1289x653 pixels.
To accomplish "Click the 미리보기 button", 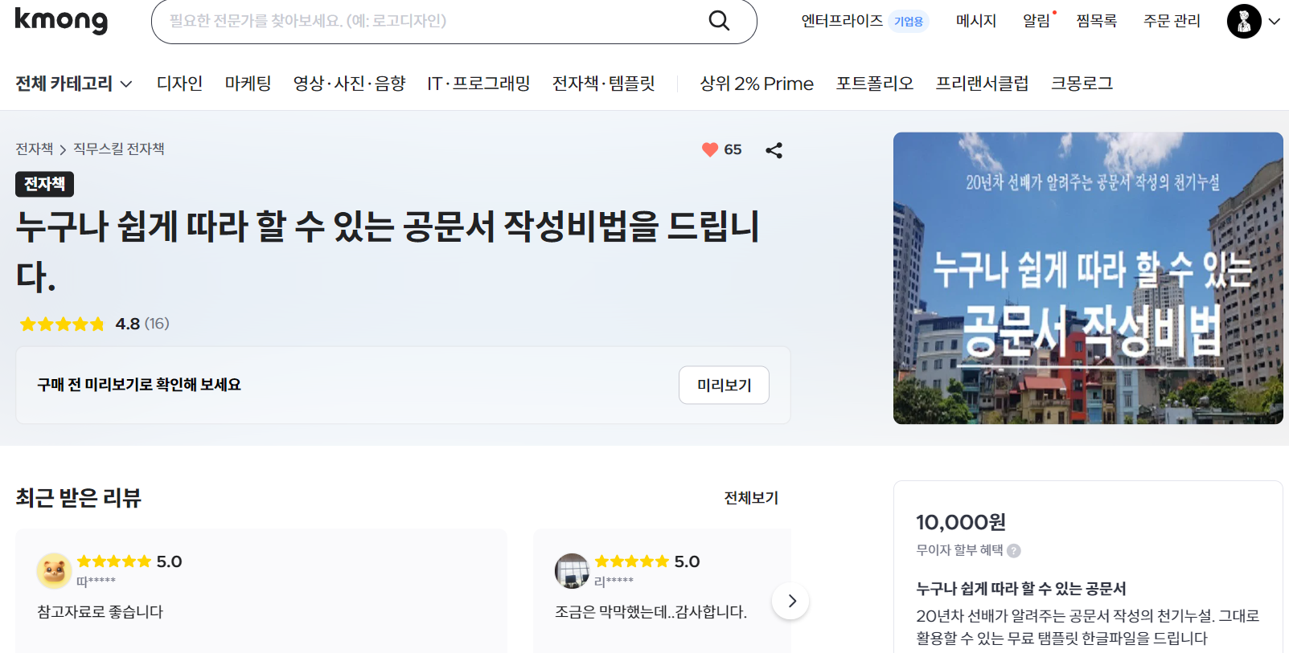I will coord(724,385).
